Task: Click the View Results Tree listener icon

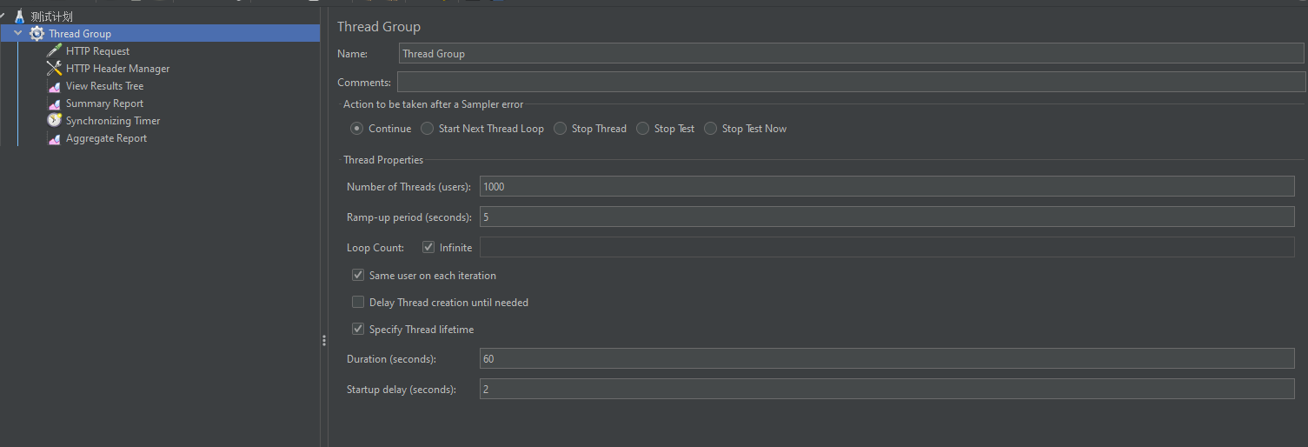Action: pyautogui.click(x=54, y=86)
